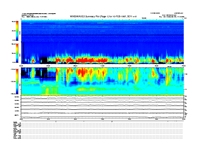198x153 pixels.
Task: Click the 04:00 label under the middle spectrogram
Action: click(48, 66)
